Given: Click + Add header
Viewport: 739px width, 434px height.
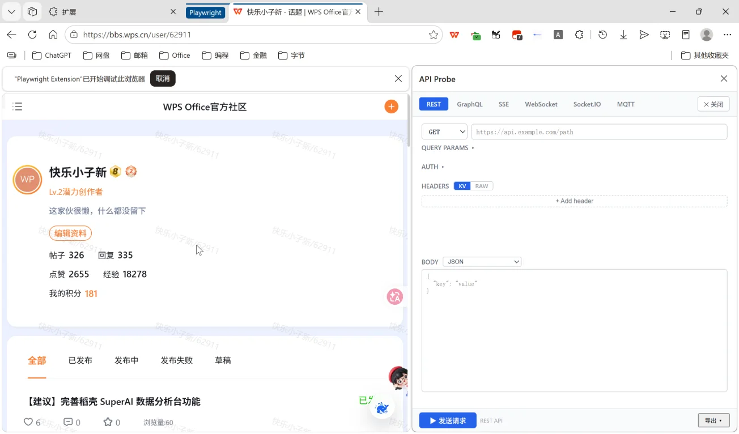Looking at the screenshot, I should pos(574,201).
